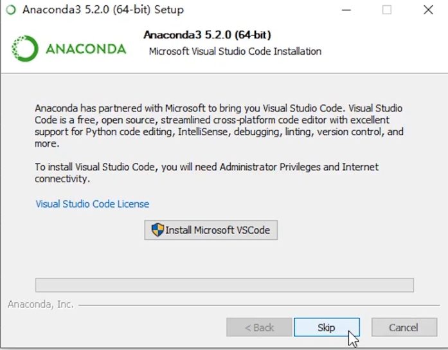Click the Anaconda ring icon in title bar
Image resolution: width=448 pixels, height=350 pixels.
[11, 10]
